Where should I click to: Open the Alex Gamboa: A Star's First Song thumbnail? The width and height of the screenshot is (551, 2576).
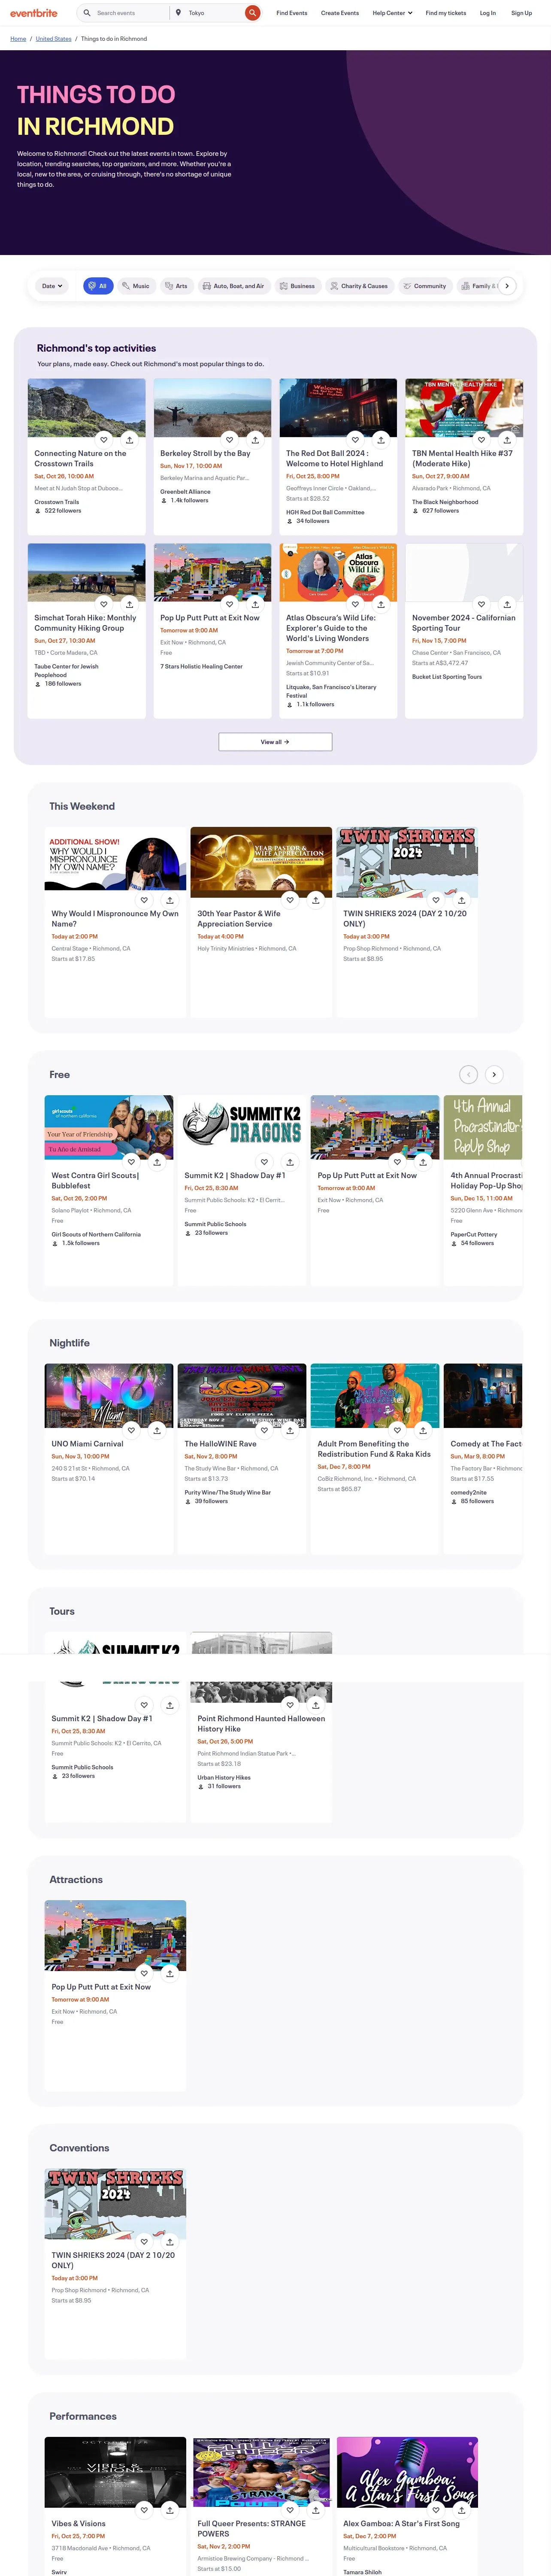pyautogui.click(x=407, y=2472)
